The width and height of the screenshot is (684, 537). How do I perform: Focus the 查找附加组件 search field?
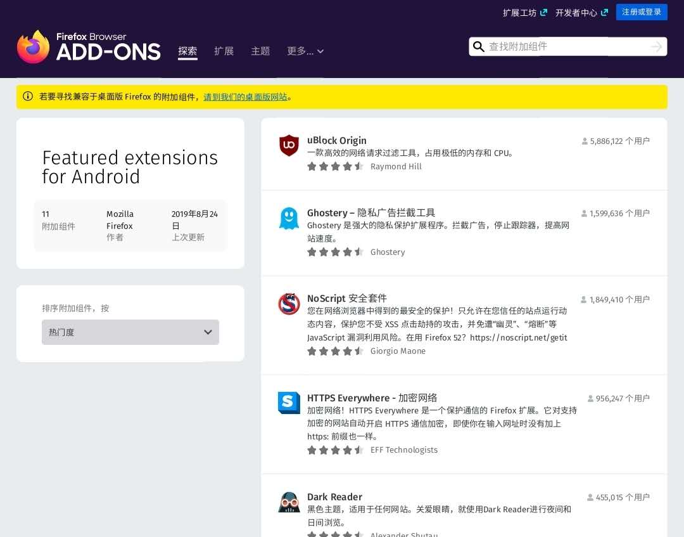[x=567, y=47]
